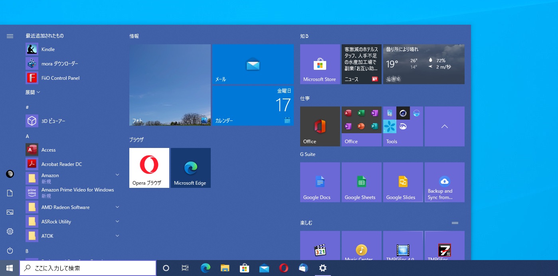Open Google Sheets tile
Viewport: 558px width, 276px height.
tap(362, 182)
